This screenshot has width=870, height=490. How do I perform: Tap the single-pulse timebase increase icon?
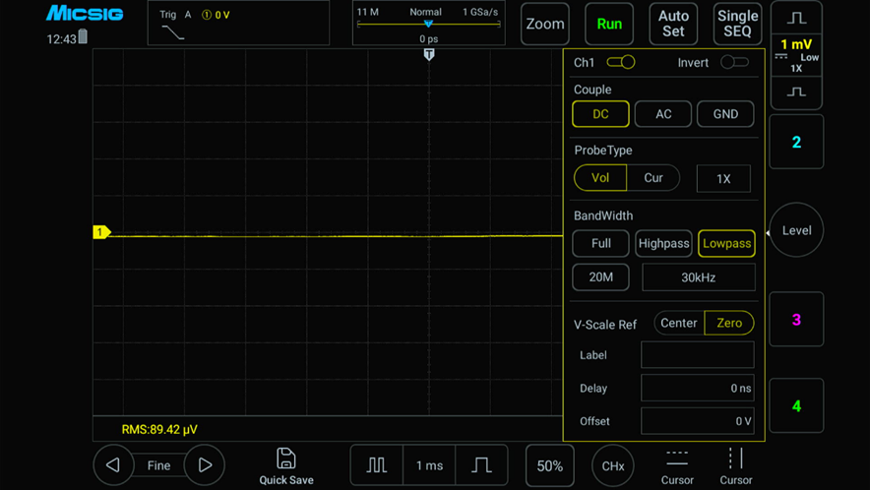click(481, 465)
